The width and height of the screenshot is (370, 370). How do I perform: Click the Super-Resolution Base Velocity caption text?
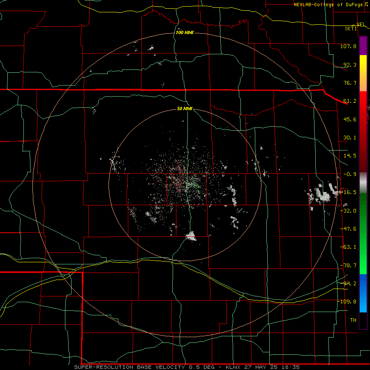tap(129, 367)
